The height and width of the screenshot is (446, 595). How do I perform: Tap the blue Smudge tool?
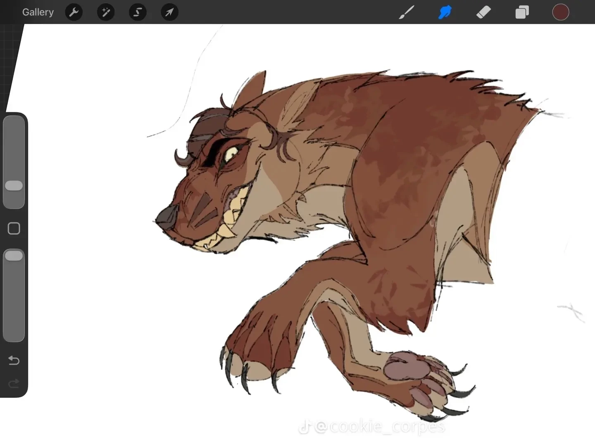(445, 12)
